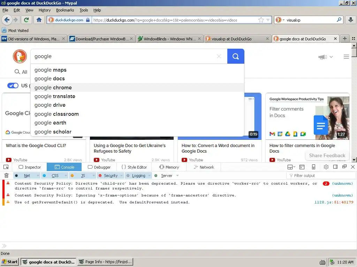The image size is (357, 267).
Task: Bookmark this page with the star icon
Action: click(x=261, y=20)
